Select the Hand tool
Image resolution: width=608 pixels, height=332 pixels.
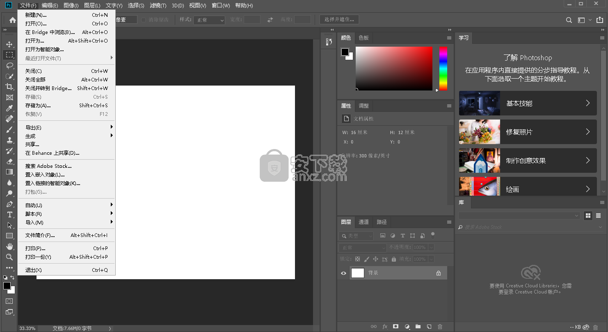tap(9, 246)
